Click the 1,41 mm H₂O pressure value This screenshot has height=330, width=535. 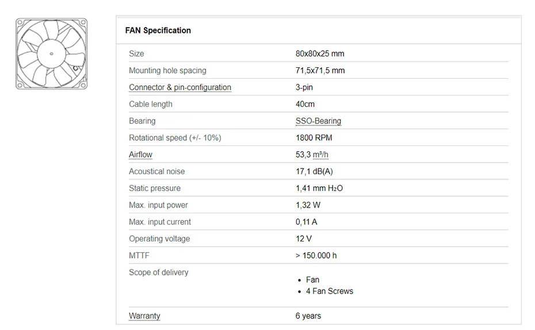point(319,188)
